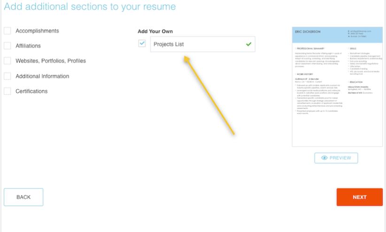
Task: Select the Certifications checkbox
Action: click(x=8, y=91)
